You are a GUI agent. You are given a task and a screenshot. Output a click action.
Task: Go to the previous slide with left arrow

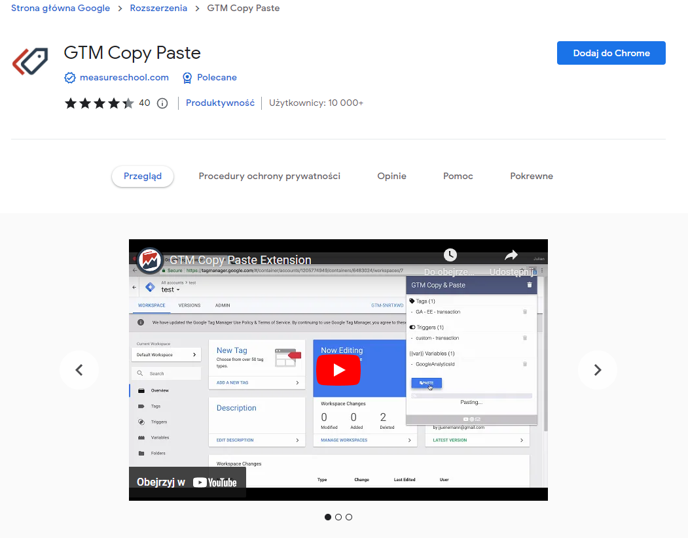[x=79, y=370]
